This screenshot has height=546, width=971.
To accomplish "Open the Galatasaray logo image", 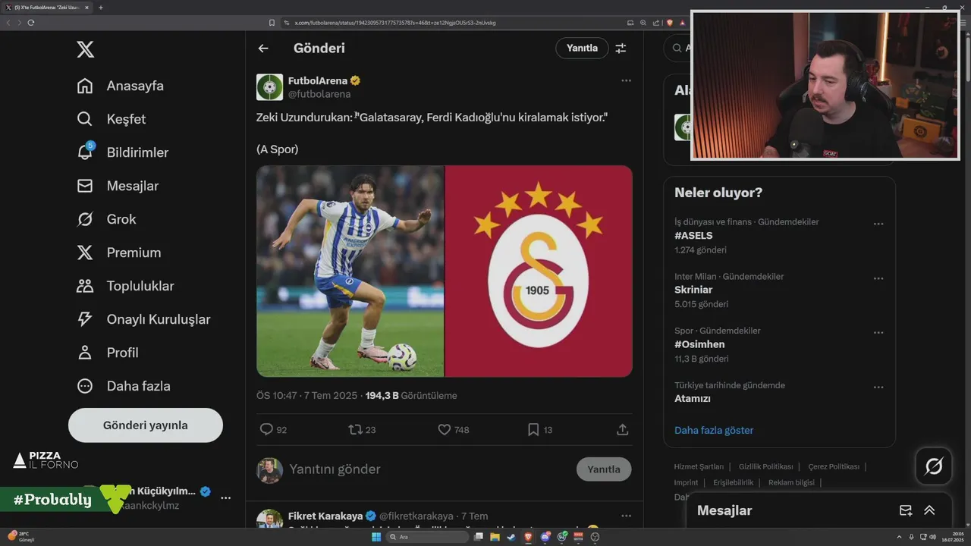I will tap(539, 271).
